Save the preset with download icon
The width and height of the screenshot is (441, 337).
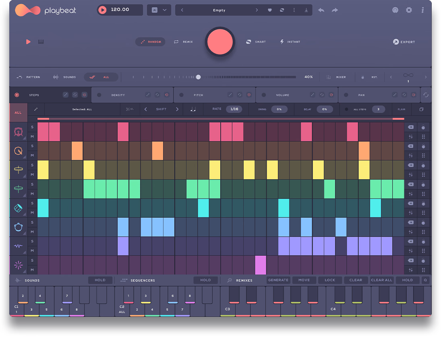306,10
